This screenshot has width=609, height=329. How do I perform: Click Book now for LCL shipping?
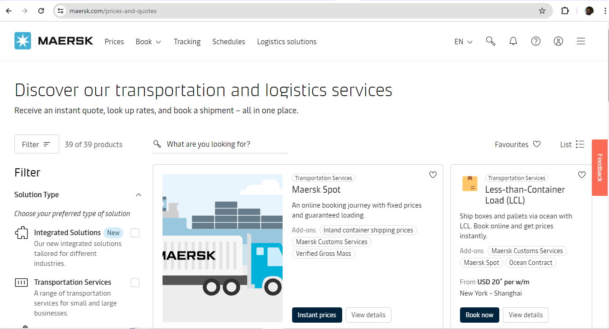tap(479, 315)
